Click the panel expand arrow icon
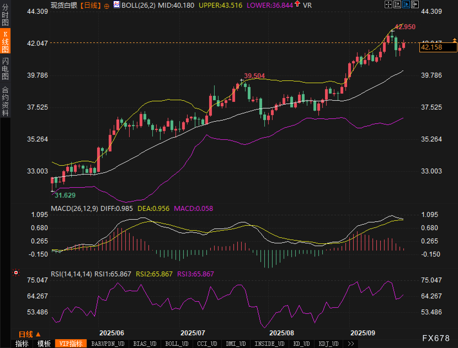 coord(415,4)
